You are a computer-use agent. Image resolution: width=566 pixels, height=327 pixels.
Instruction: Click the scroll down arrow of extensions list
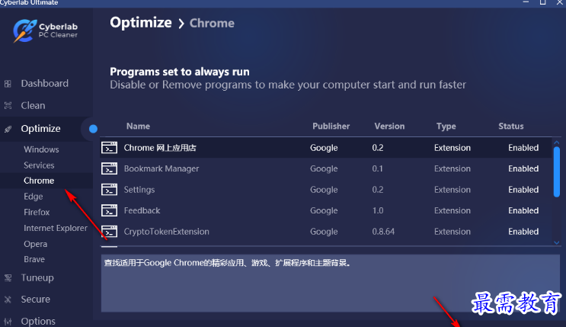pos(556,243)
